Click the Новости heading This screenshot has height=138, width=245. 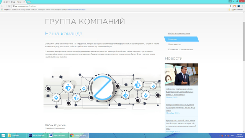(173, 58)
